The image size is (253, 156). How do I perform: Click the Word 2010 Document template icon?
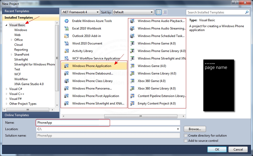pyautogui.click(x=67, y=43)
